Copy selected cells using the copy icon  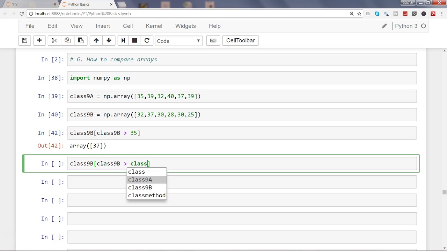click(67, 40)
